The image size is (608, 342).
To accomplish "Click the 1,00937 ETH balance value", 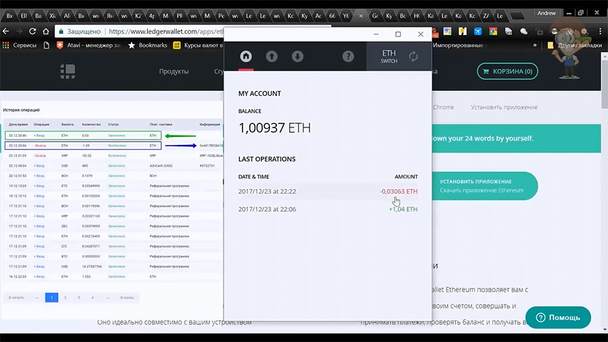I will click(x=274, y=127).
